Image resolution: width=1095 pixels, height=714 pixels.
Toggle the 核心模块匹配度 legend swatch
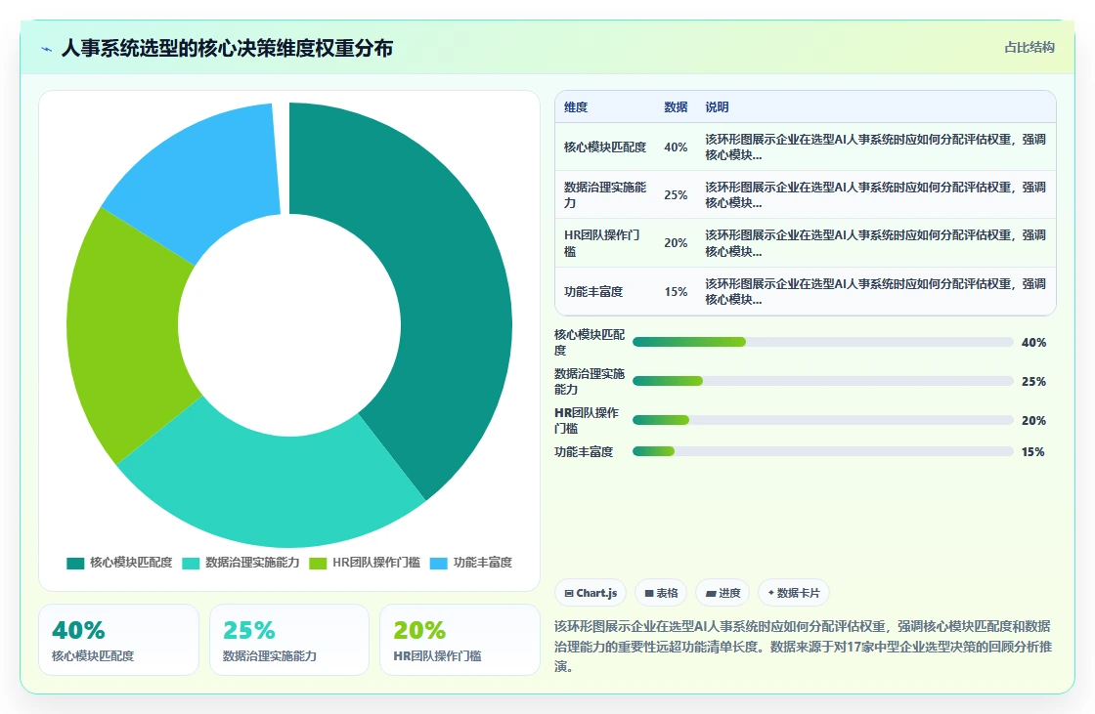(75, 564)
